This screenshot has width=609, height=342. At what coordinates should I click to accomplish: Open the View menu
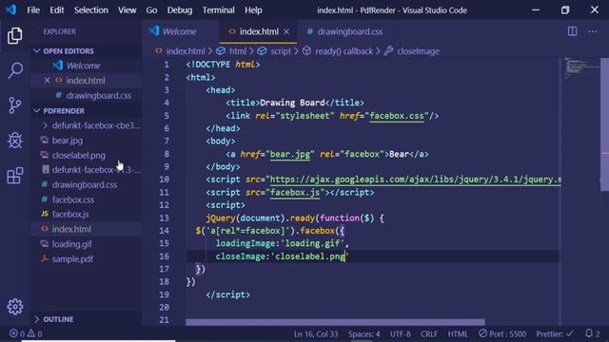pyautogui.click(x=127, y=10)
